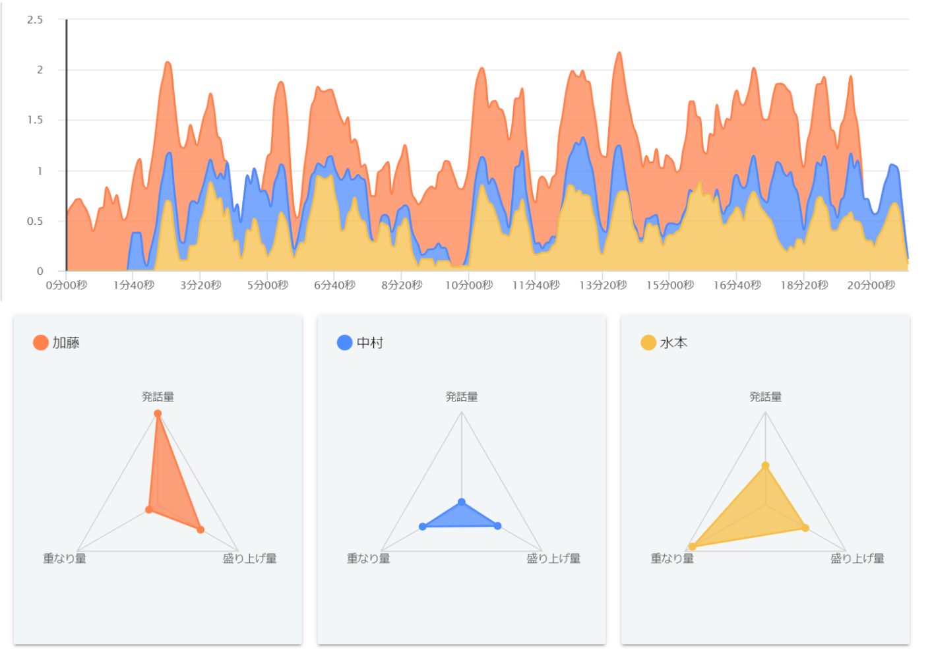
Task: Click the 18分20秒 time axis label
Action: pos(804,285)
